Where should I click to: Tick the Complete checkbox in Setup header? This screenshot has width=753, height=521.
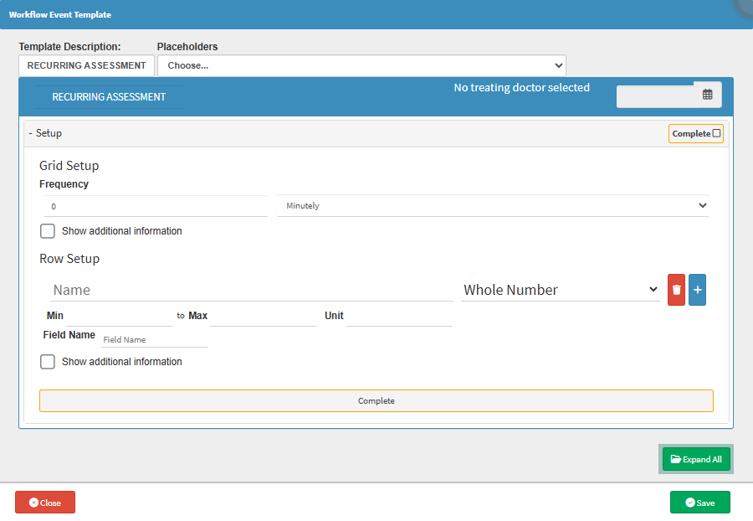pos(716,133)
